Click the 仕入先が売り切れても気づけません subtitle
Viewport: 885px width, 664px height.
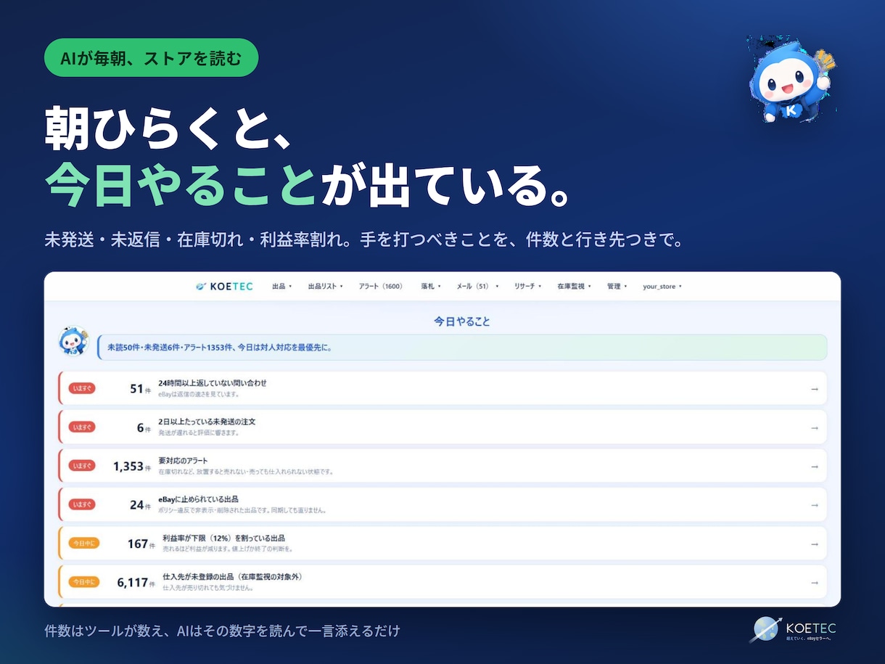click(208, 588)
